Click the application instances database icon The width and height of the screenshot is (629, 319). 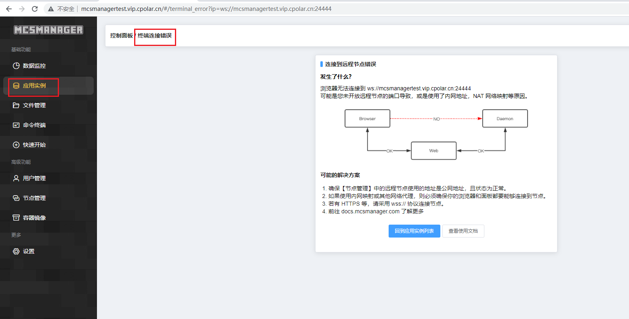point(16,85)
